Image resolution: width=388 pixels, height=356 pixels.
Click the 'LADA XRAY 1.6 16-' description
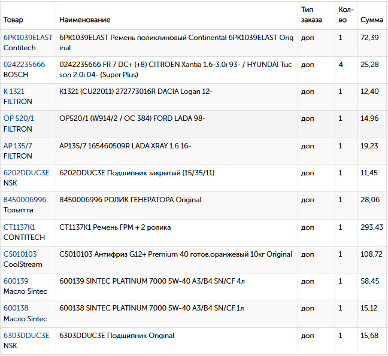[125, 146]
